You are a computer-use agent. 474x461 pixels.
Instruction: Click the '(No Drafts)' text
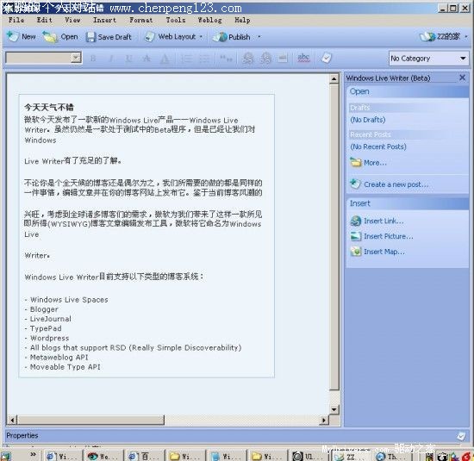pos(368,120)
